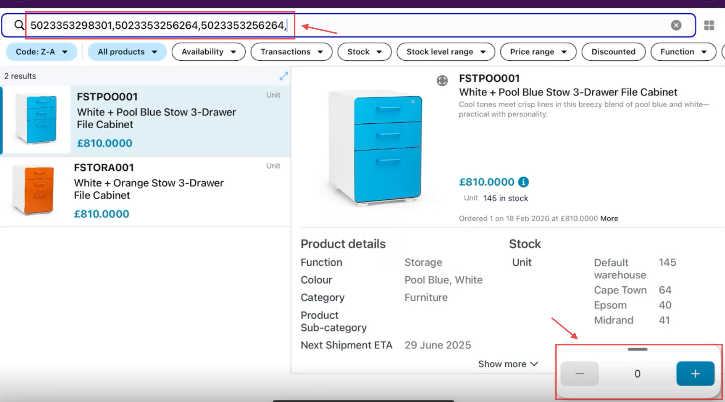
Task: Open the Code: Z-A sort dropdown
Action: [x=41, y=52]
